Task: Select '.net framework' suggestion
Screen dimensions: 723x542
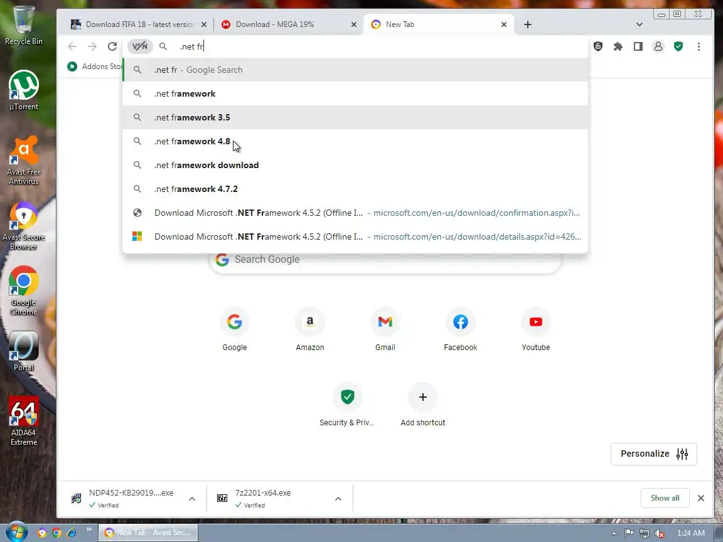Action: pyautogui.click(x=355, y=93)
